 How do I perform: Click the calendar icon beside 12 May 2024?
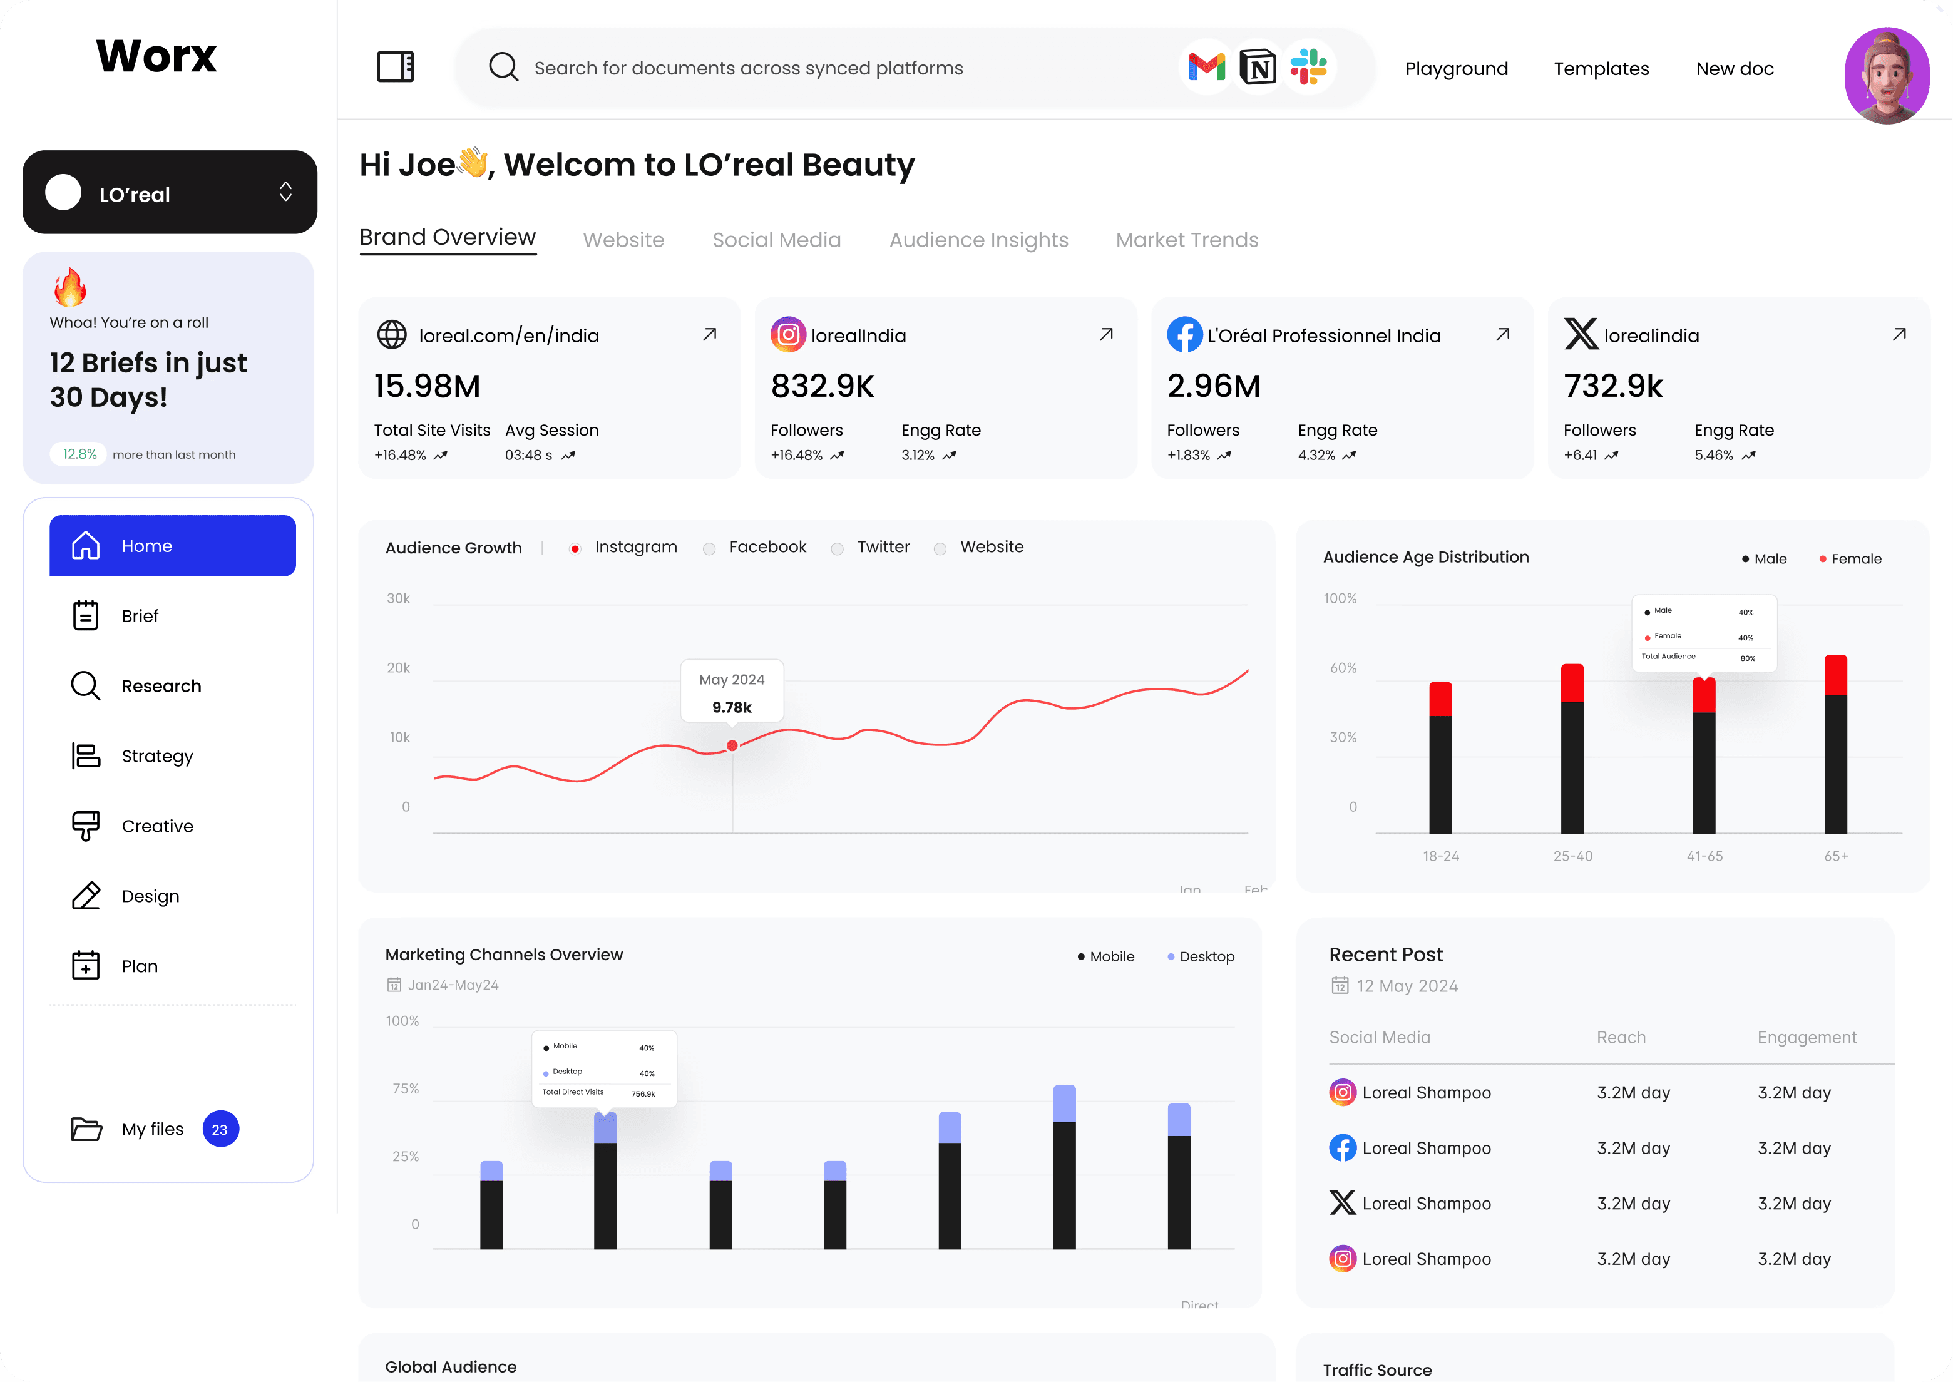coord(1340,985)
